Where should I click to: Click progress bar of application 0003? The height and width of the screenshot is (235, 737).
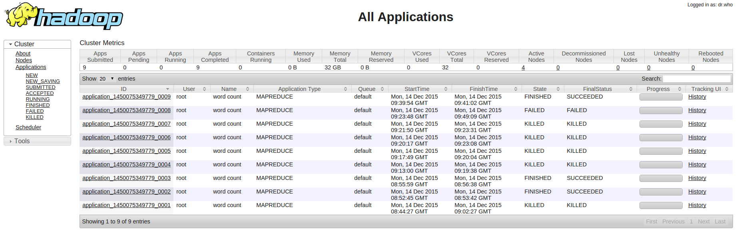(661, 178)
